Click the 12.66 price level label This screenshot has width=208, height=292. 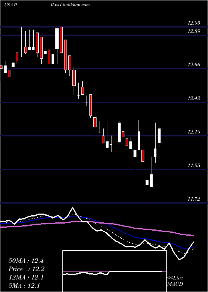(x=194, y=65)
